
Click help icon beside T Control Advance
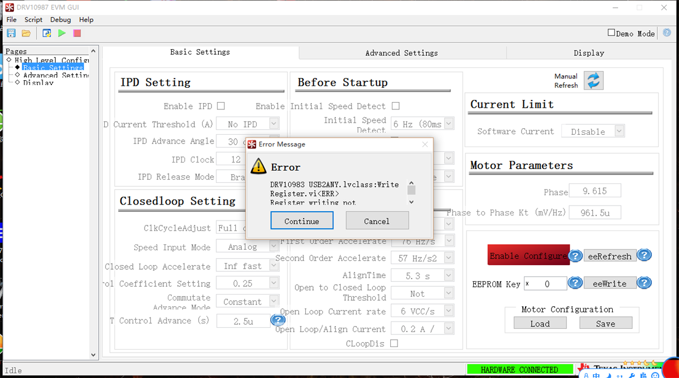[x=278, y=319]
